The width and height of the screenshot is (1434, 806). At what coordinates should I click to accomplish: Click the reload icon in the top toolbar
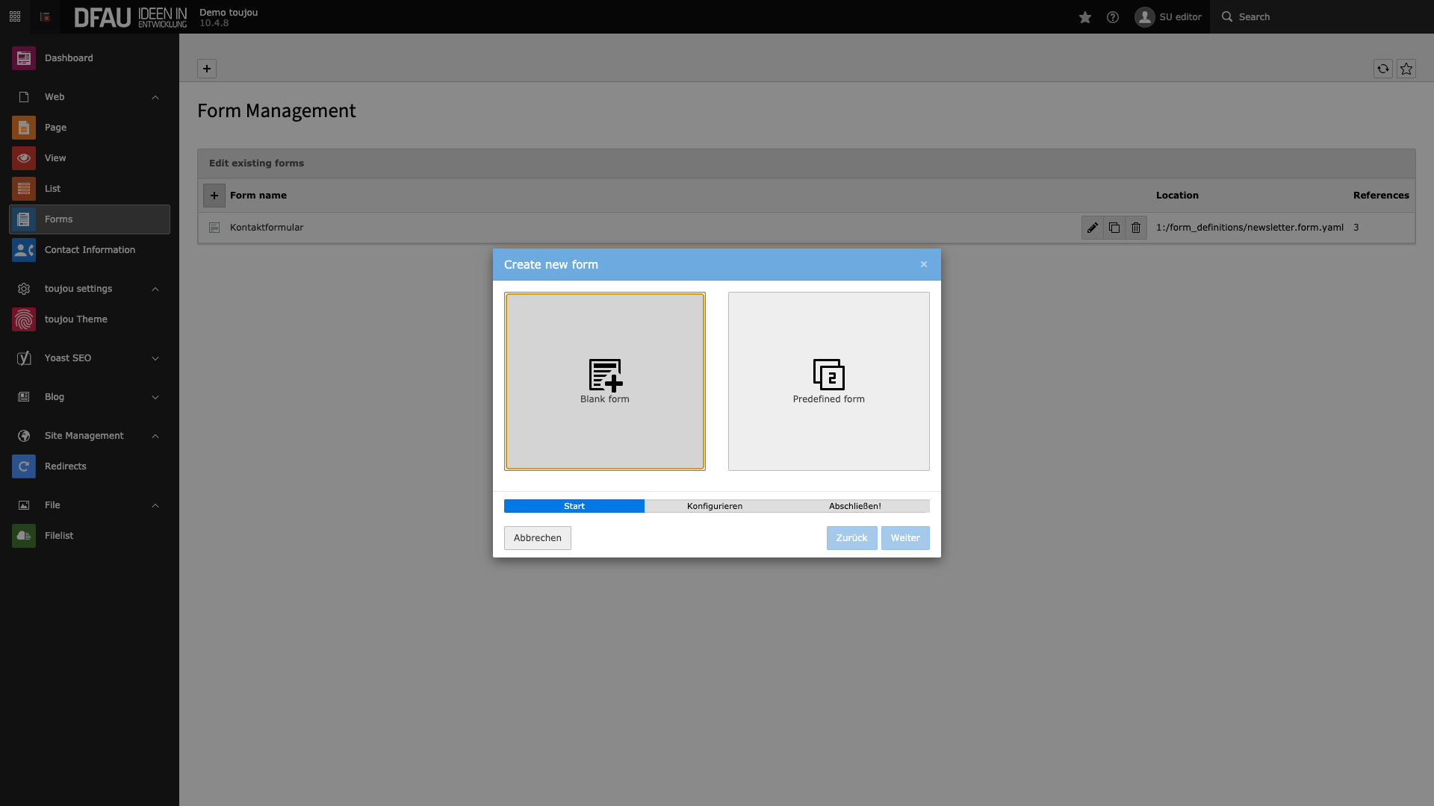click(1383, 69)
